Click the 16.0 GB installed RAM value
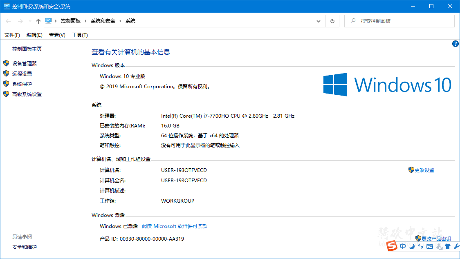The width and height of the screenshot is (460, 259). (x=170, y=126)
